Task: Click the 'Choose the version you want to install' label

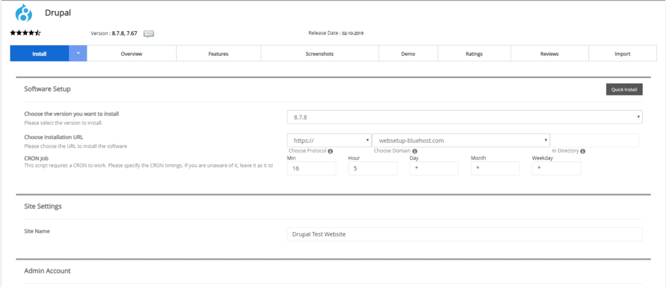Action: (x=72, y=114)
